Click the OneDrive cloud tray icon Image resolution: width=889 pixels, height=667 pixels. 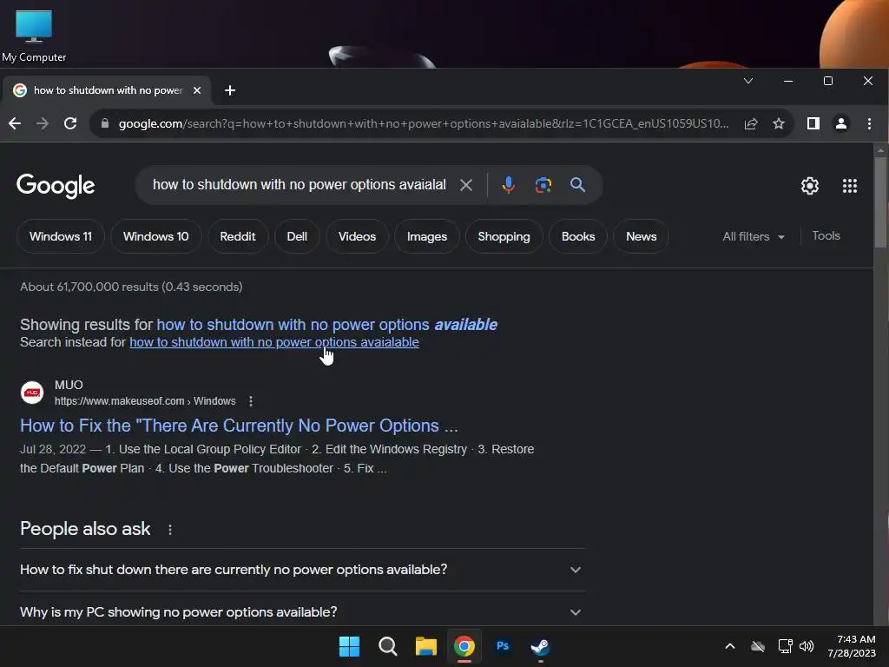[758, 646]
